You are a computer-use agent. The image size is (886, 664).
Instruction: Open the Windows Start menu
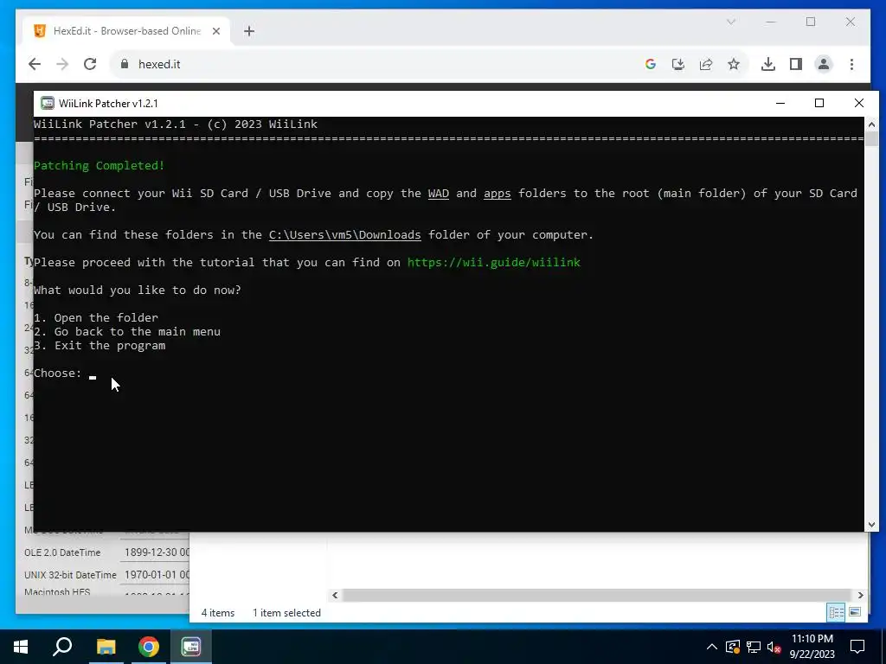coord(21,647)
